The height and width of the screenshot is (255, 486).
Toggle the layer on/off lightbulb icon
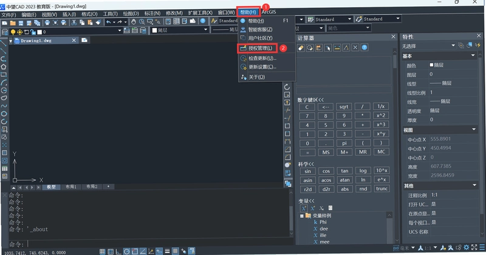[x=13, y=32]
